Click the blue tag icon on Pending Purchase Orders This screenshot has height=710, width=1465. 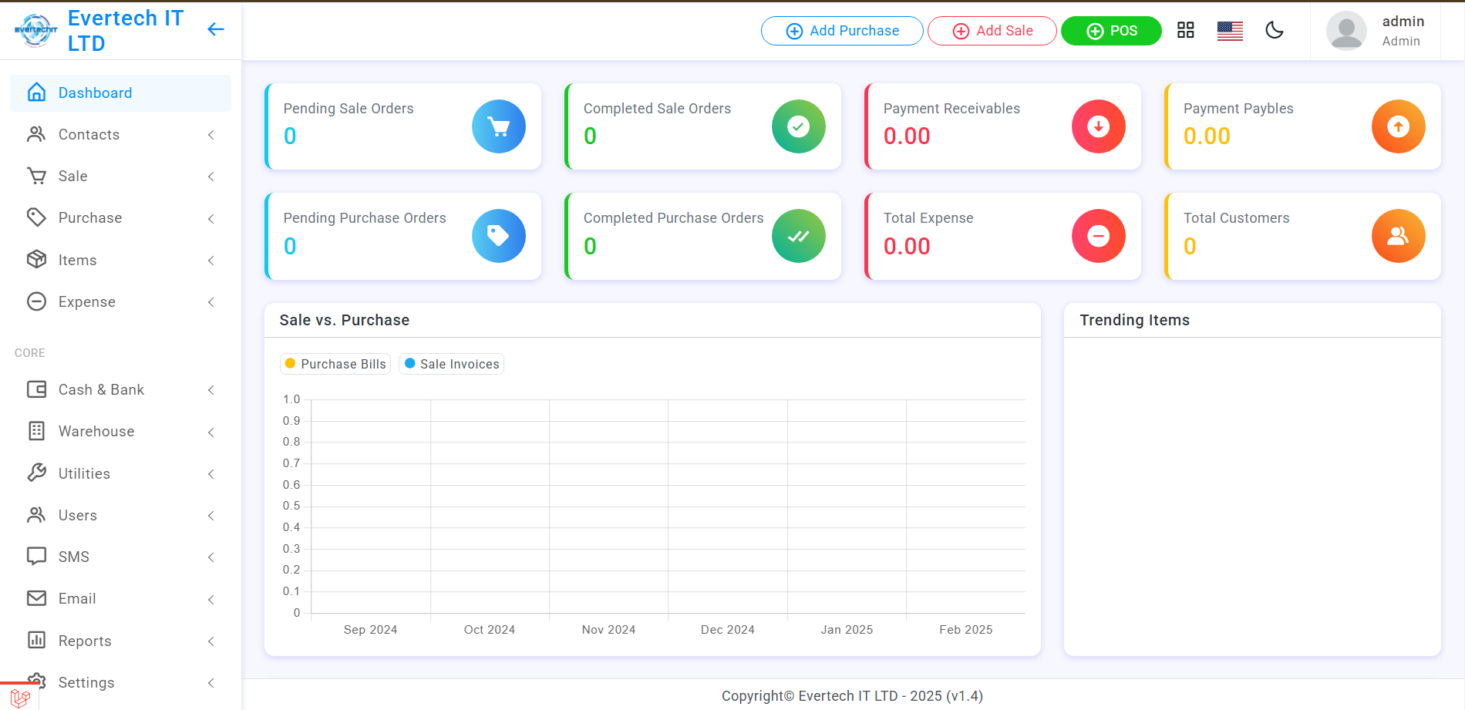tap(498, 236)
